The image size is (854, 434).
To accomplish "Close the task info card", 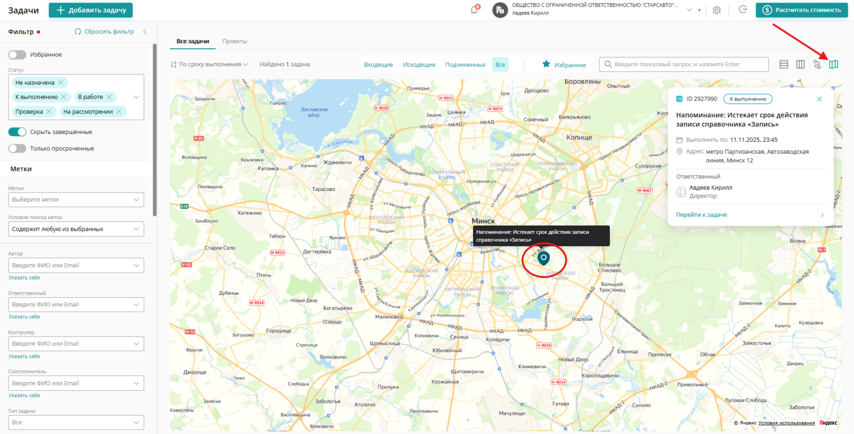I will point(819,99).
